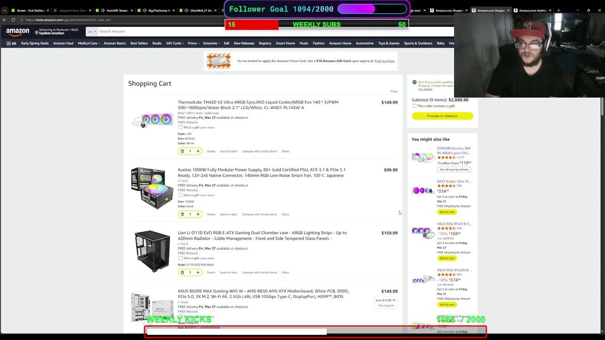Mark Thermaltake cooler as a gift
This screenshot has width=605, height=340.
(181, 127)
